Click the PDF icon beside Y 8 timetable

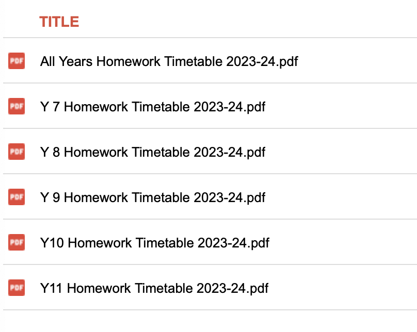17,152
